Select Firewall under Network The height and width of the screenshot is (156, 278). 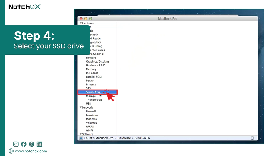coord(91,111)
